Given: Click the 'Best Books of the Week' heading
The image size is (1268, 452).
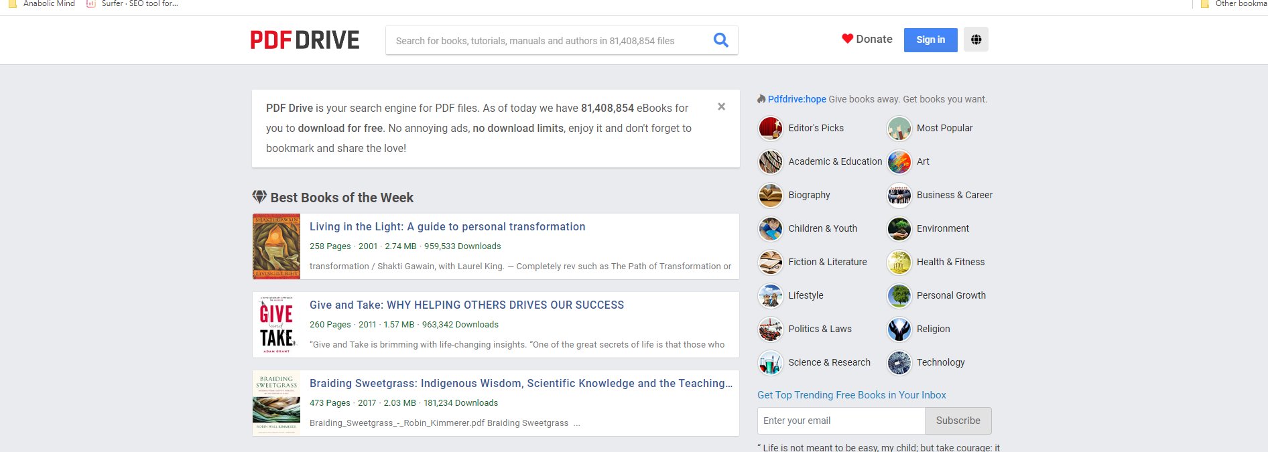Looking at the screenshot, I should tap(342, 198).
